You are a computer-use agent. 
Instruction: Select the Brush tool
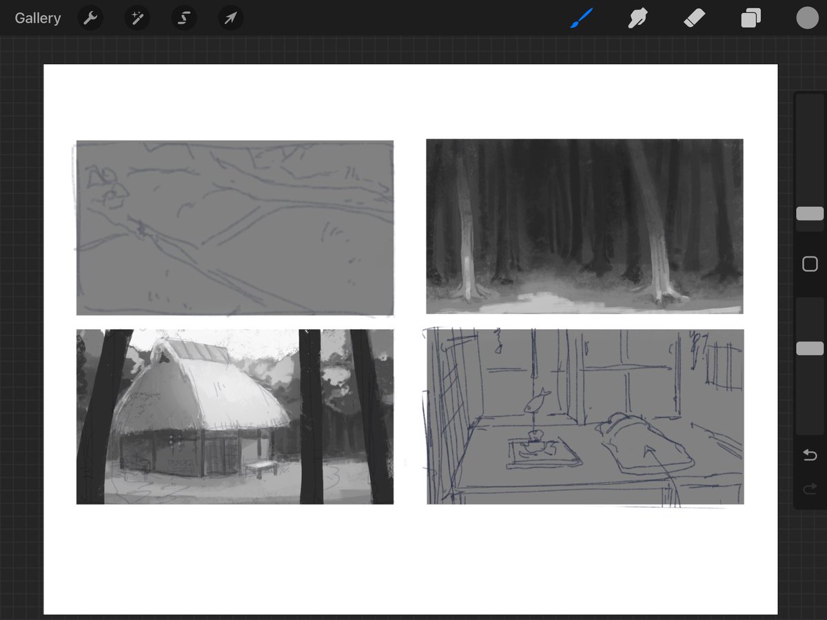[582, 18]
